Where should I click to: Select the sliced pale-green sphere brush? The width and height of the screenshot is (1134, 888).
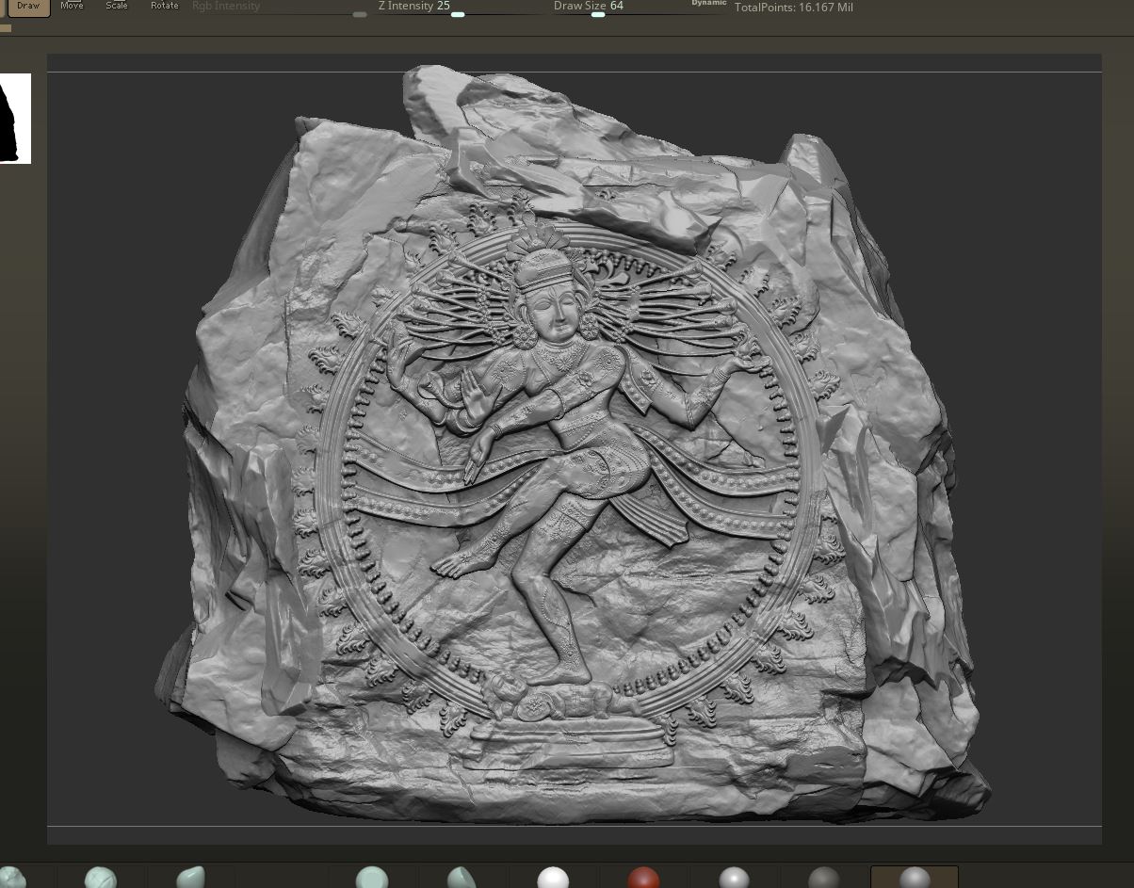click(462, 878)
